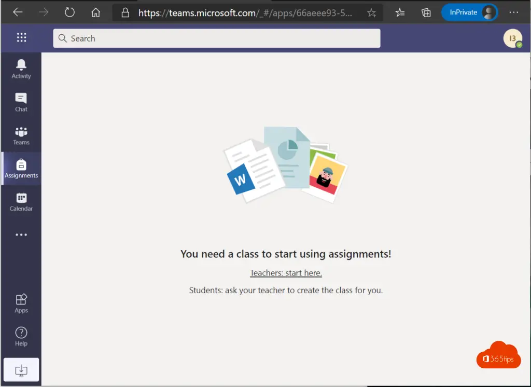This screenshot has width=531, height=387.
Task: Download the Teams desktop app
Action: (21, 370)
